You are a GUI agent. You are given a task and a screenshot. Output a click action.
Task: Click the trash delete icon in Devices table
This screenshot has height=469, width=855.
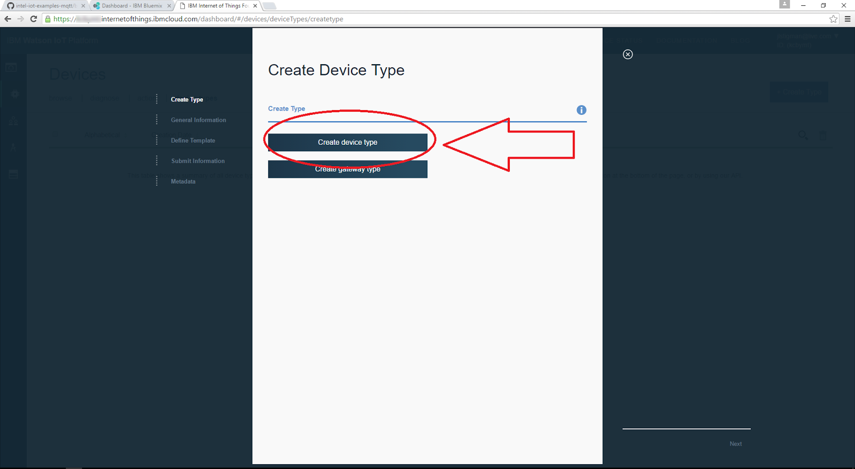pos(823,136)
